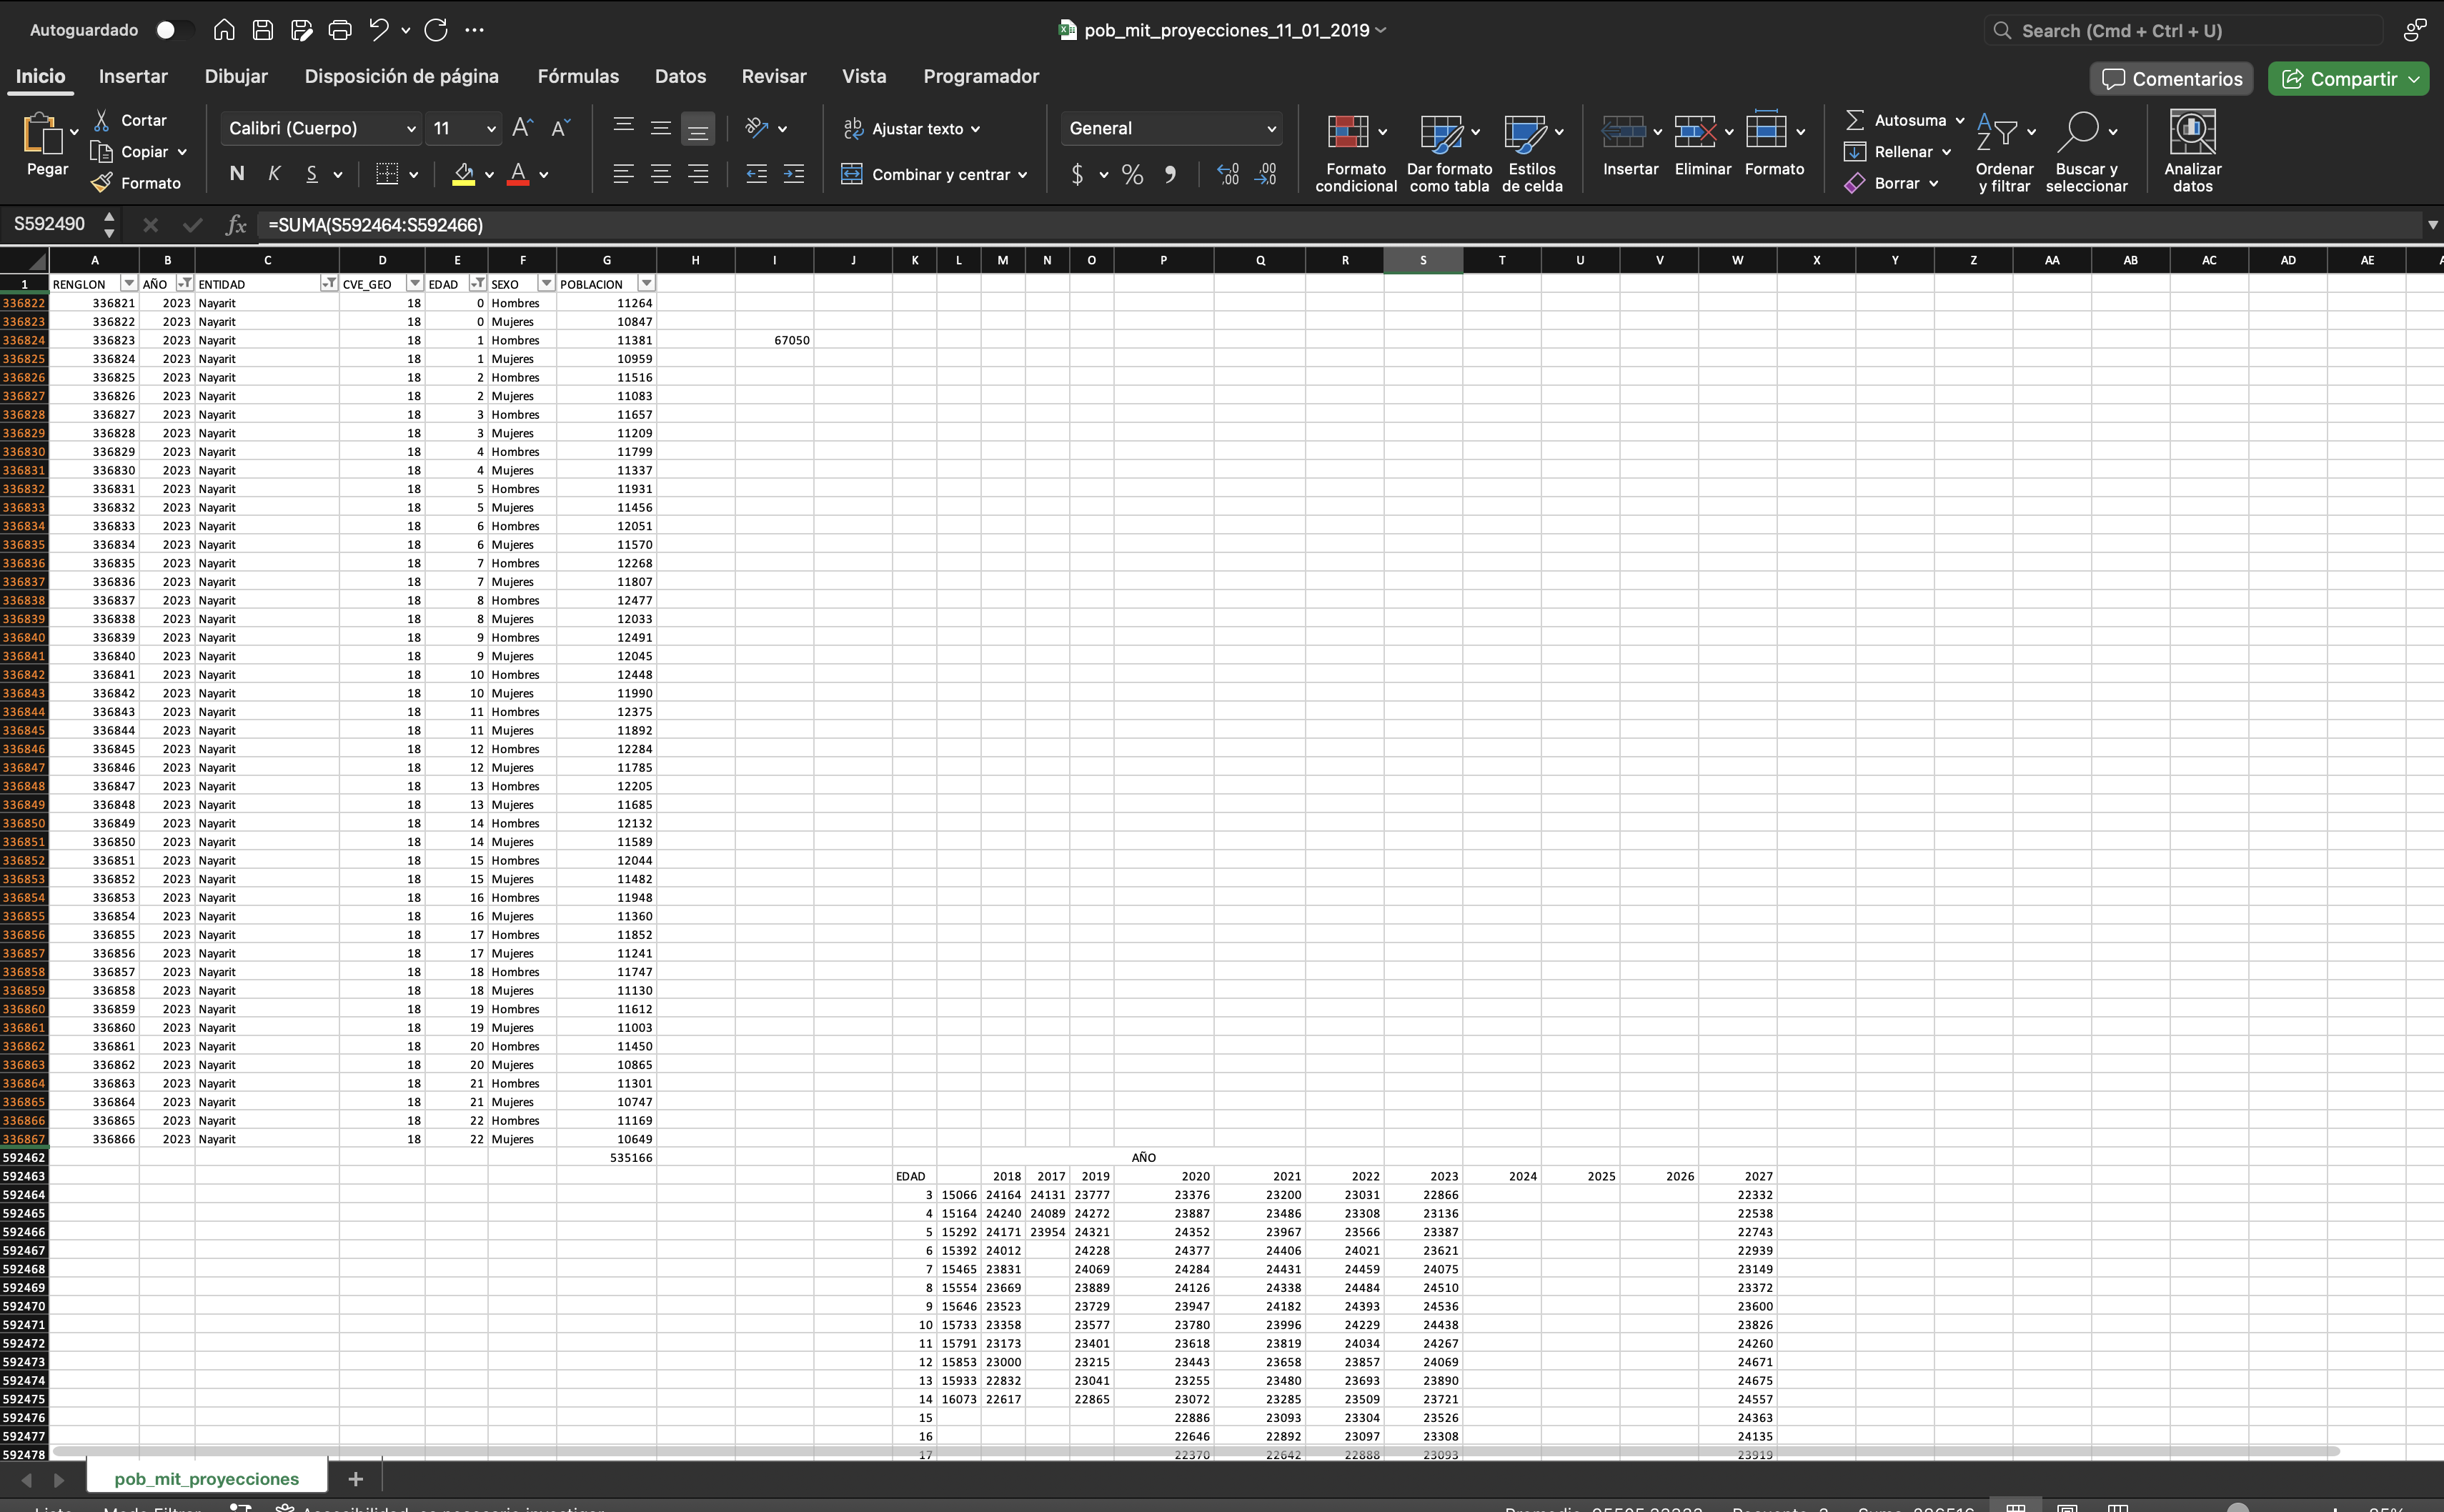Undo the last action
This screenshot has height=1512, width=2444.
pos(378,30)
